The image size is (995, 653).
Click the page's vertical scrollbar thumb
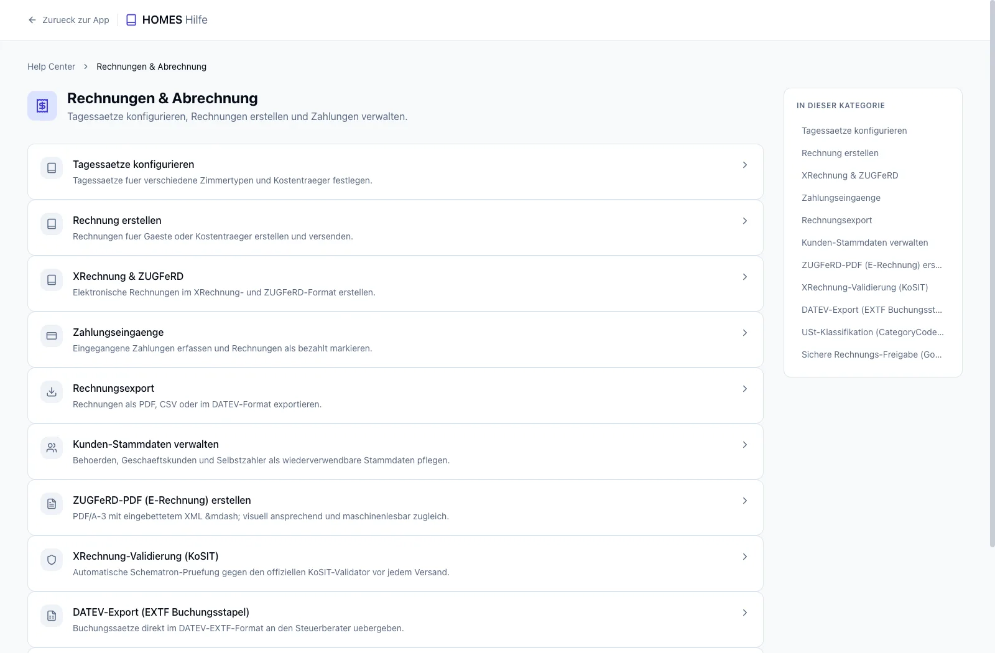[x=993, y=274]
